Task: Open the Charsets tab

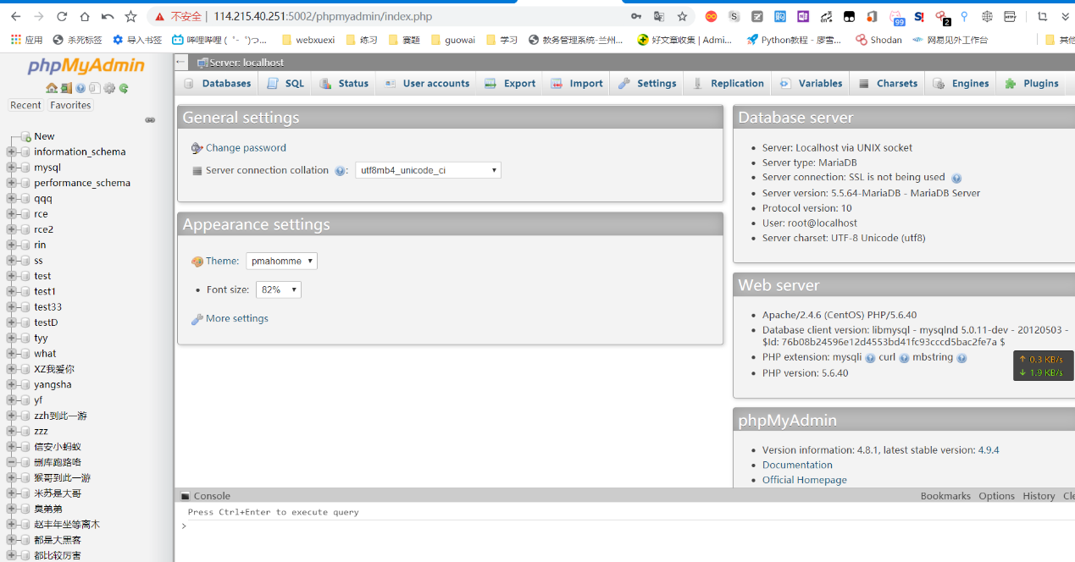Action: point(888,83)
